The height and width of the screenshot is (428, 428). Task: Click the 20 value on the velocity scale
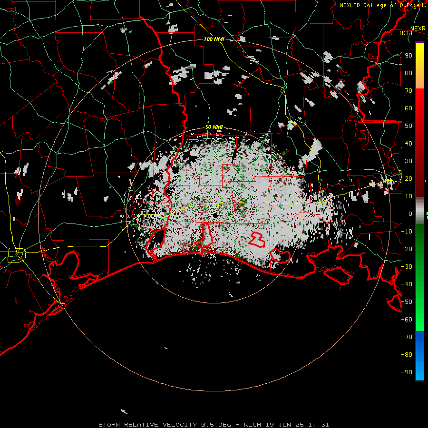[409, 178]
